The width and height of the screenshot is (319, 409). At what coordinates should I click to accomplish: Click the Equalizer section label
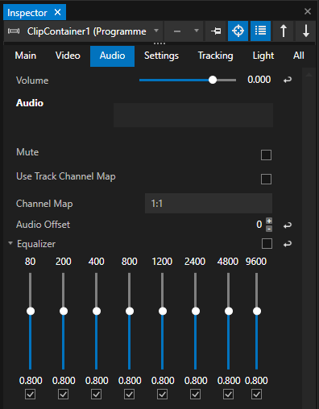[36, 244]
